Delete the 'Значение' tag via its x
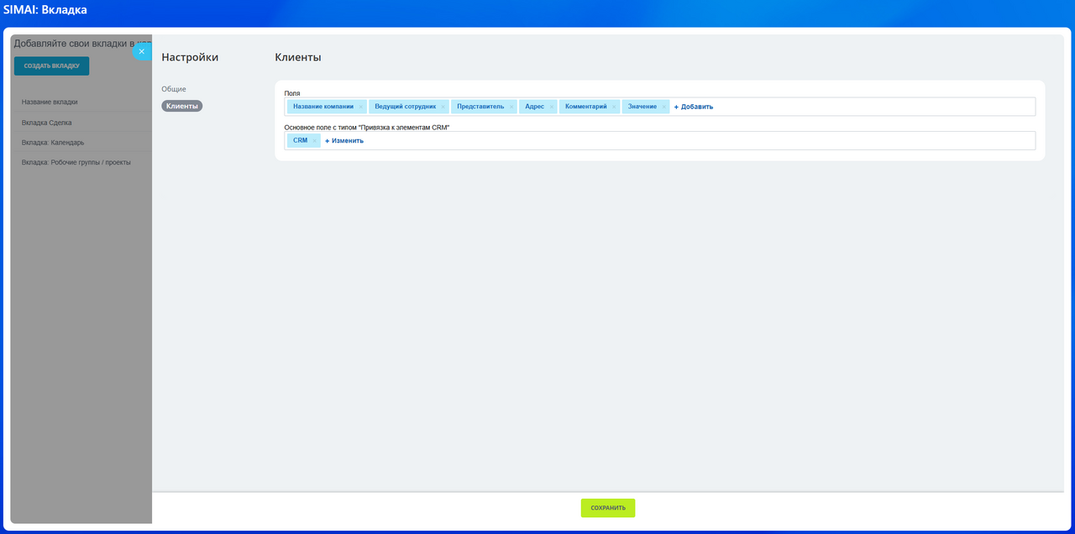Viewport: 1075px width, 534px height. (663, 107)
